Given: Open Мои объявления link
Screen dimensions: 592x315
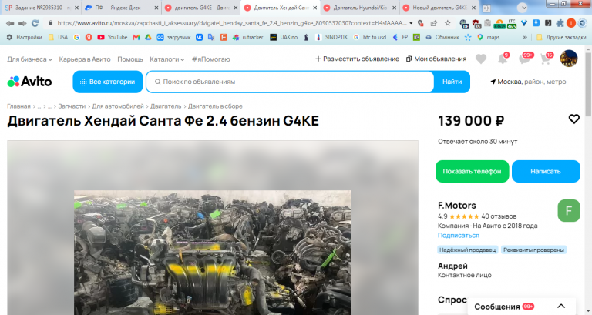Looking at the screenshot, I should pyautogui.click(x=436, y=59).
